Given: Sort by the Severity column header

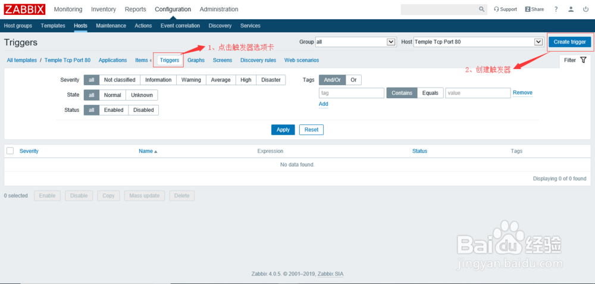Looking at the screenshot, I should click(29, 151).
